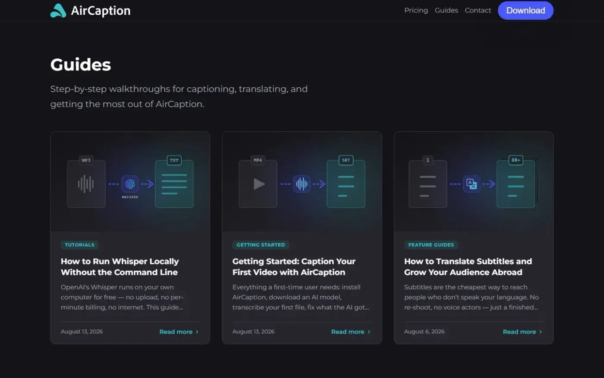Select the FEATURE GUIDES category tag
The height and width of the screenshot is (378, 604).
click(431, 245)
